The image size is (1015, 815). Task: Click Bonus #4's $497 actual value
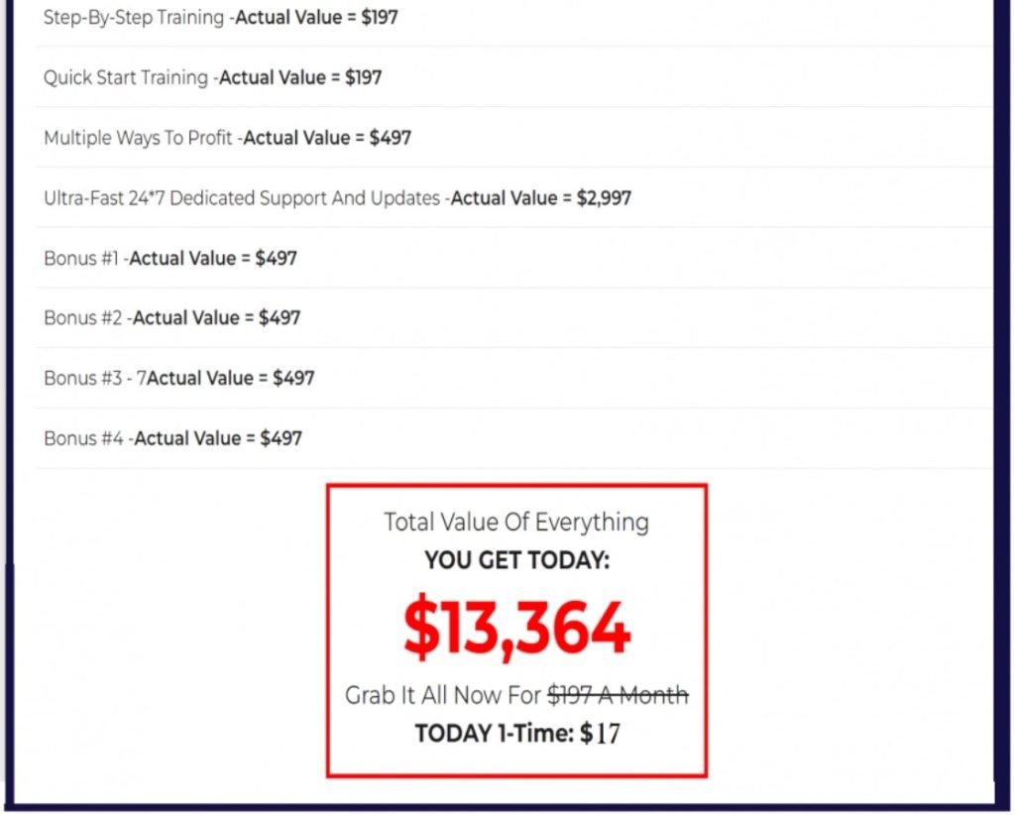[281, 438]
